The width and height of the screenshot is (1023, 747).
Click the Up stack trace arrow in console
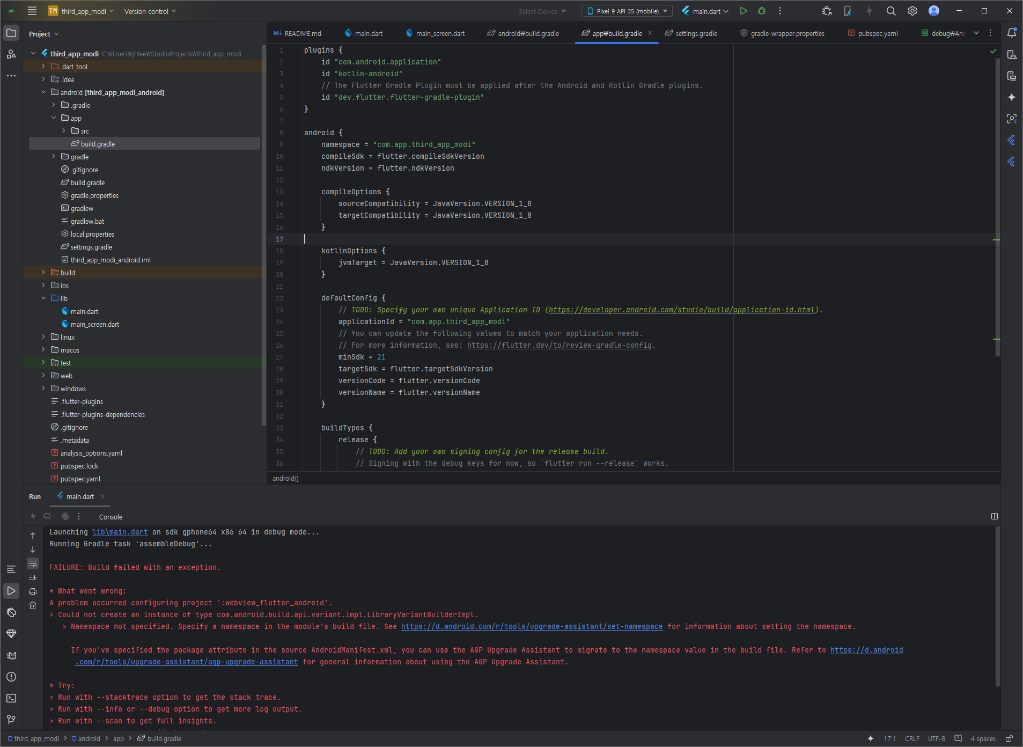(33, 536)
